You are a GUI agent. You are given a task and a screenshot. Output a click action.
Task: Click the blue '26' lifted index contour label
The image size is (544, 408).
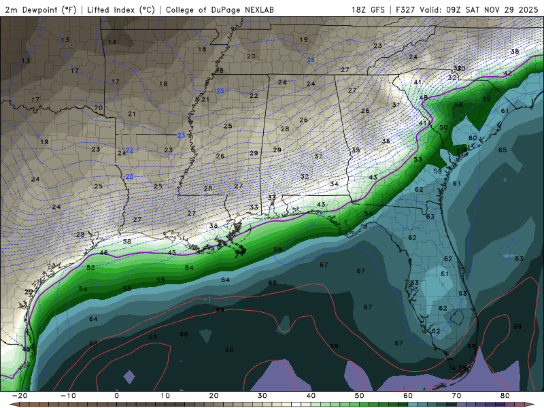(311, 60)
